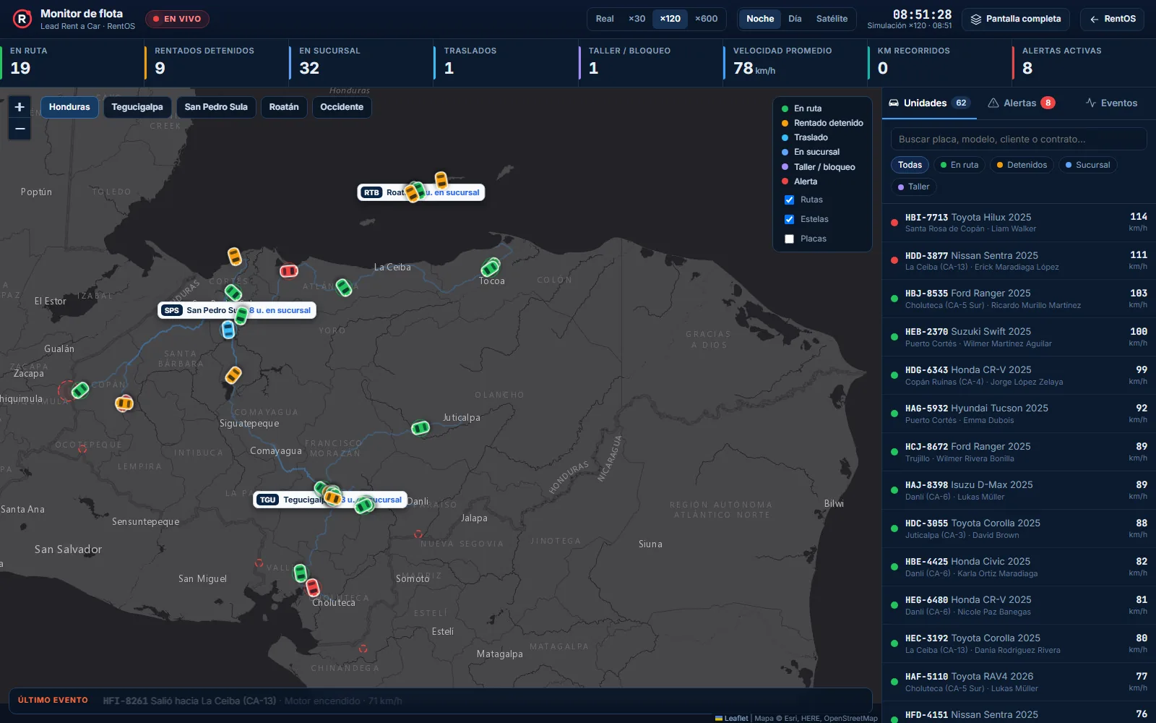This screenshot has height=723, width=1156.
Task: Click the red car marker near Choluteca
Action: pos(312,587)
